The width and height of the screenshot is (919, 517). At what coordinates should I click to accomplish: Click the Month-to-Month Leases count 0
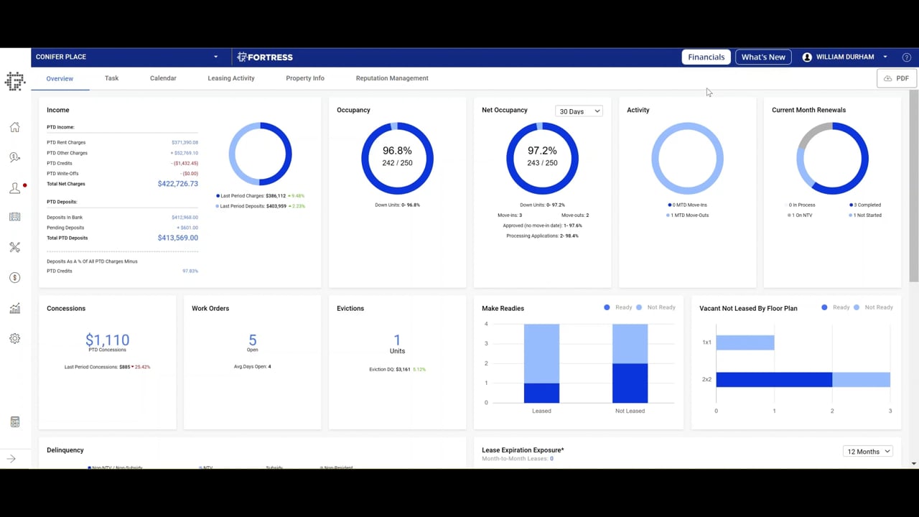551,459
